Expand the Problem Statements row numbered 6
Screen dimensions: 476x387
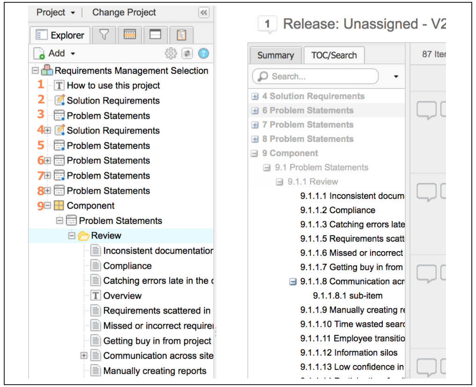pos(47,161)
